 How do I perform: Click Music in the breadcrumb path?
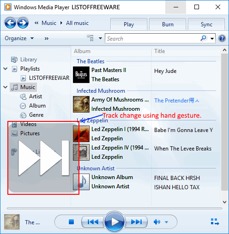point(49,23)
